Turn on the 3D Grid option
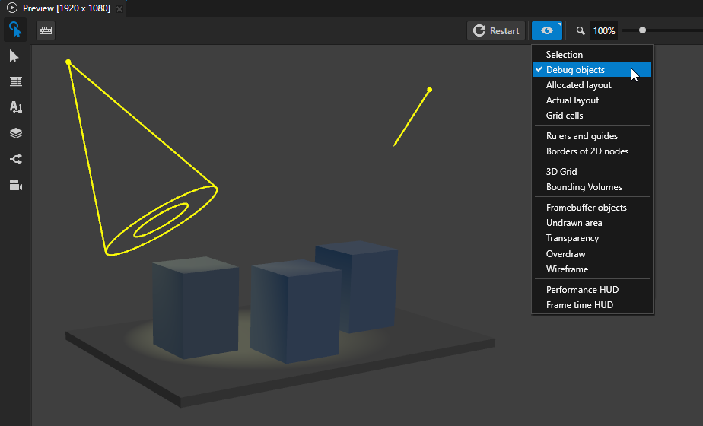703x426 pixels. pyautogui.click(x=561, y=172)
